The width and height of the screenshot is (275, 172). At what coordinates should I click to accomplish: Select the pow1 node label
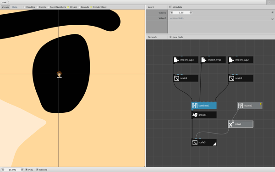click(238, 124)
